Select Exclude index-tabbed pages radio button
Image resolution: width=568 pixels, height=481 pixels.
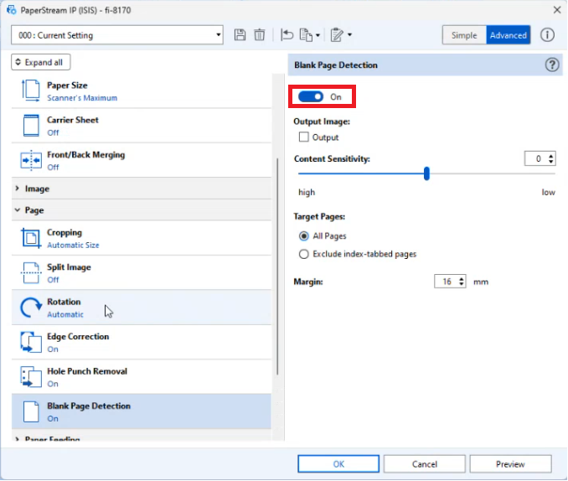tap(304, 254)
